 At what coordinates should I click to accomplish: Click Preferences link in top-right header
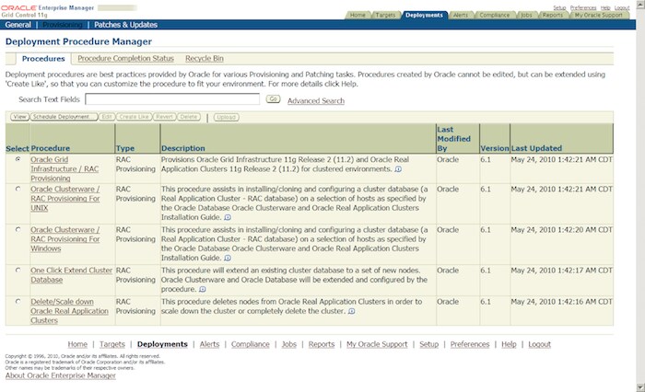[x=583, y=7]
